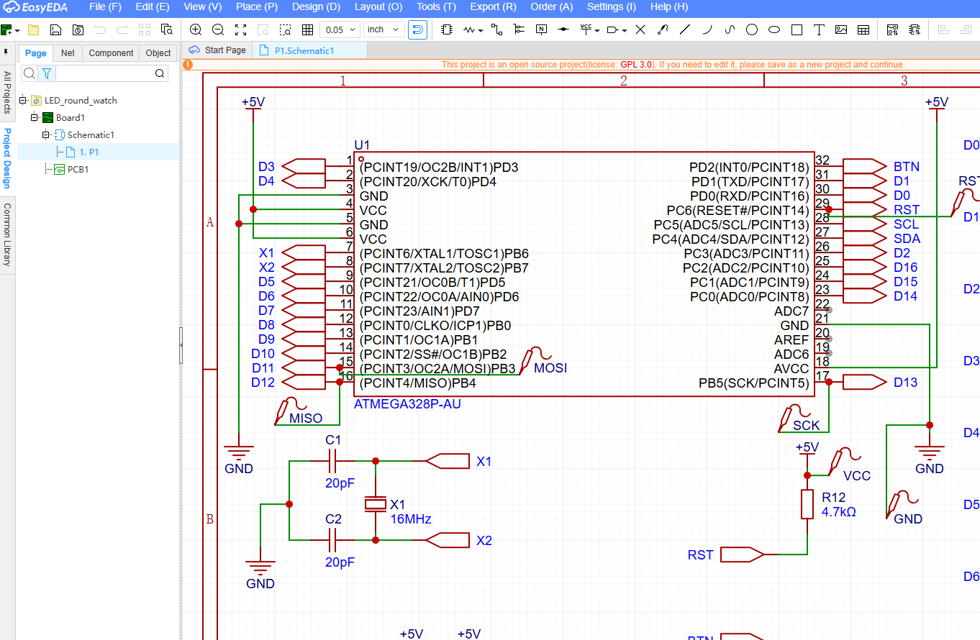Open the Place (P) menu
The height and width of the screenshot is (640, 980).
click(257, 7)
